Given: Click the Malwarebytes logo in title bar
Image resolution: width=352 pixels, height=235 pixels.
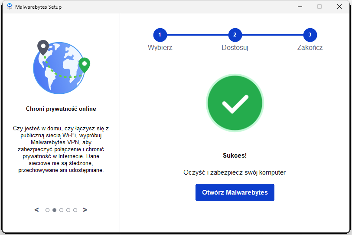Looking at the screenshot, I should [x=10, y=6].
